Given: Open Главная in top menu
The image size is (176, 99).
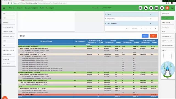Looking at the screenshot, I should point(12,8).
